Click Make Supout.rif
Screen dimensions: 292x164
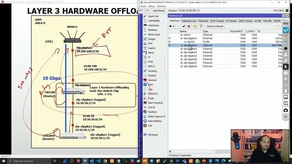tap(156, 117)
